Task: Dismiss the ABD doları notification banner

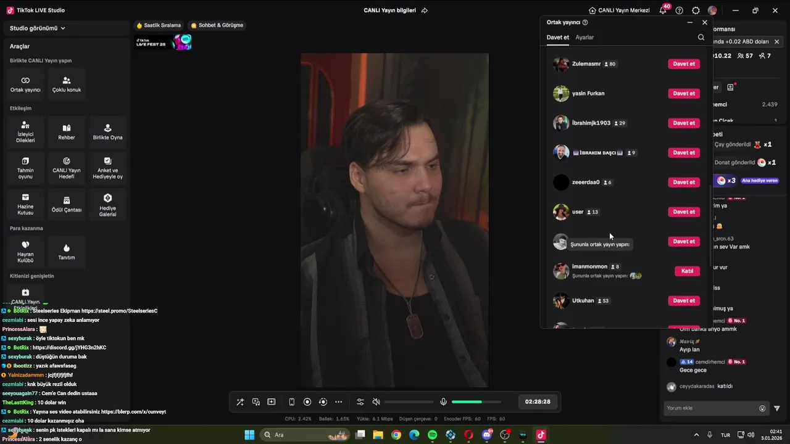Action: click(x=776, y=42)
